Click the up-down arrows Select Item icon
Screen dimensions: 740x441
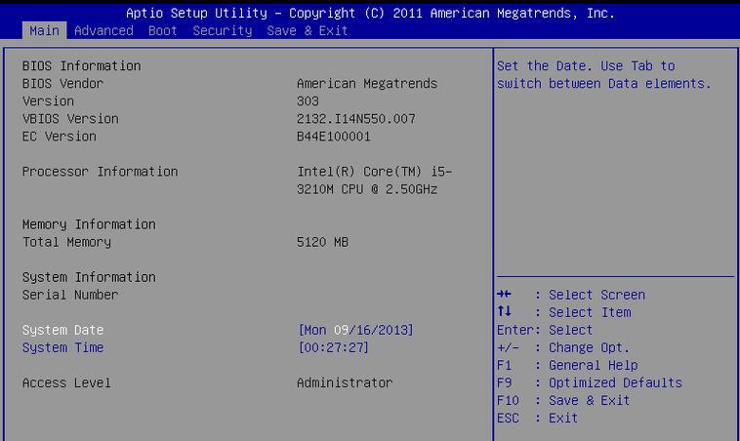504,311
